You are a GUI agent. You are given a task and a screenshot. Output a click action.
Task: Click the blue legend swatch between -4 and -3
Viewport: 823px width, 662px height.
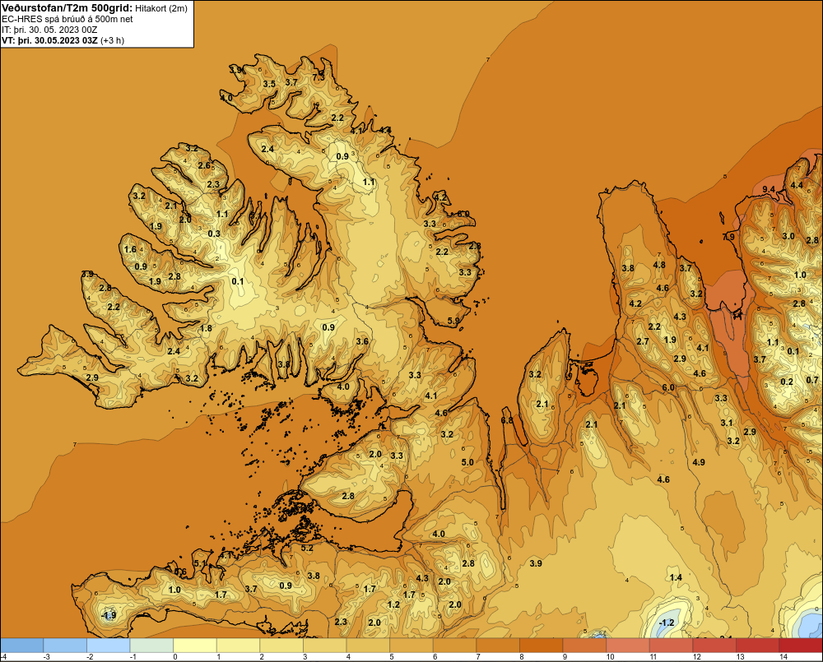(x=22, y=645)
